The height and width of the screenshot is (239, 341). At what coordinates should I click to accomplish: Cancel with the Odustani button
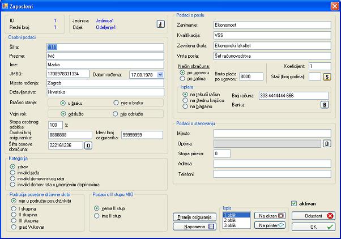pyautogui.click(x=315, y=216)
